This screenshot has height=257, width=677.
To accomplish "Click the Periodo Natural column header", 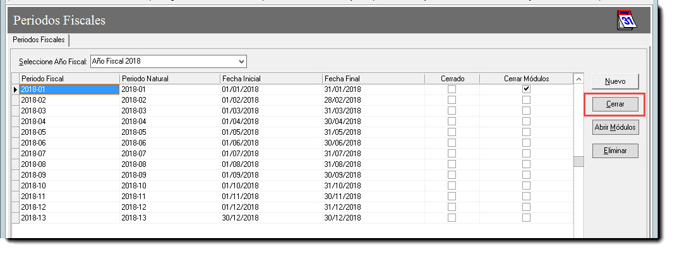I will pos(170,79).
